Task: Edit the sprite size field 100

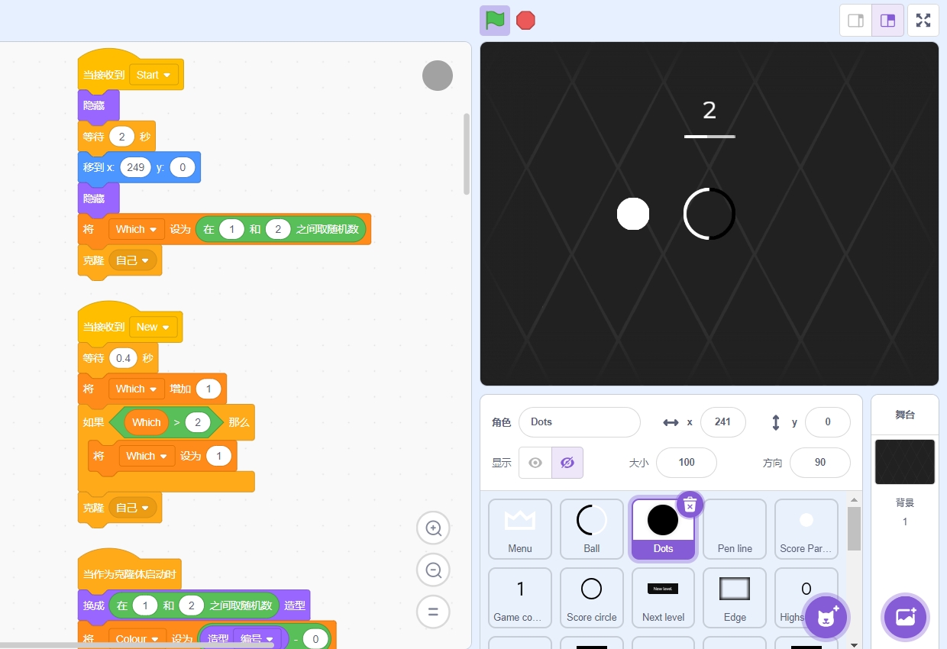Action: [686, 463]
